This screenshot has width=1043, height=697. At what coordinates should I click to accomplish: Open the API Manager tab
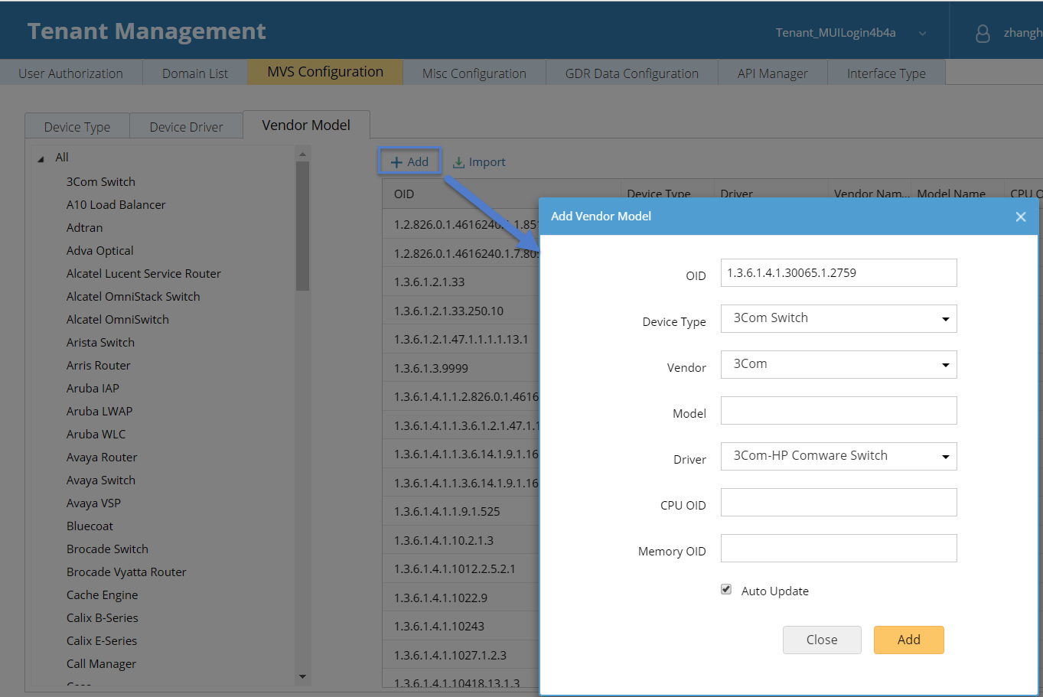[x=772, y=73]
